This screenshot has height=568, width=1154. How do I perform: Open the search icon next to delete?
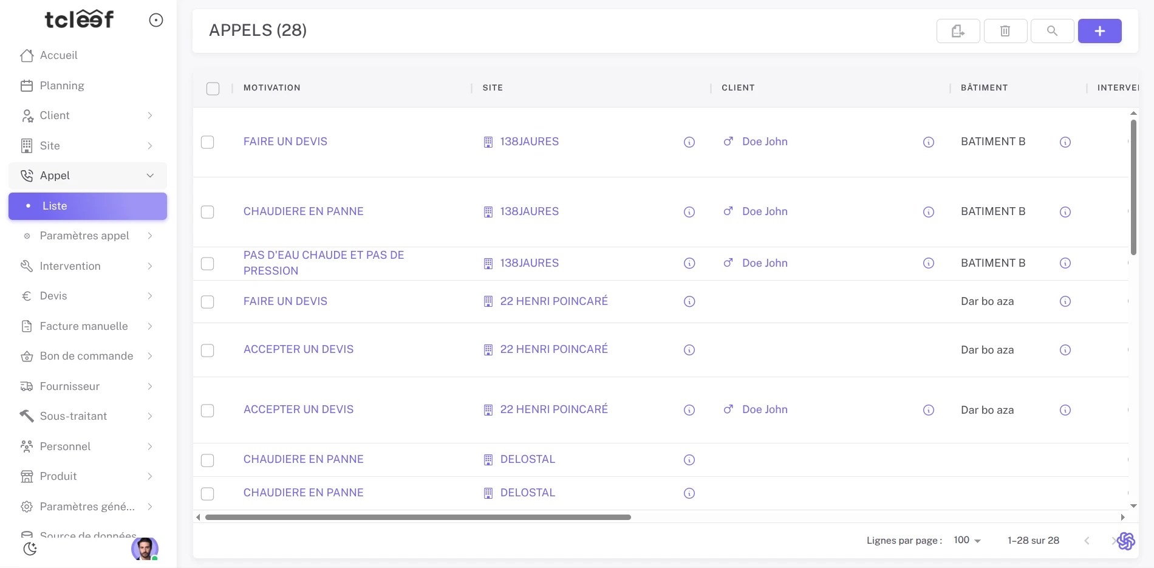tap(1053, 30)
